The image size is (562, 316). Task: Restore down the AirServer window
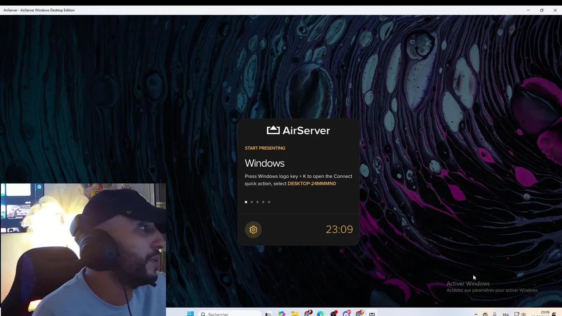tap(542, 10)
